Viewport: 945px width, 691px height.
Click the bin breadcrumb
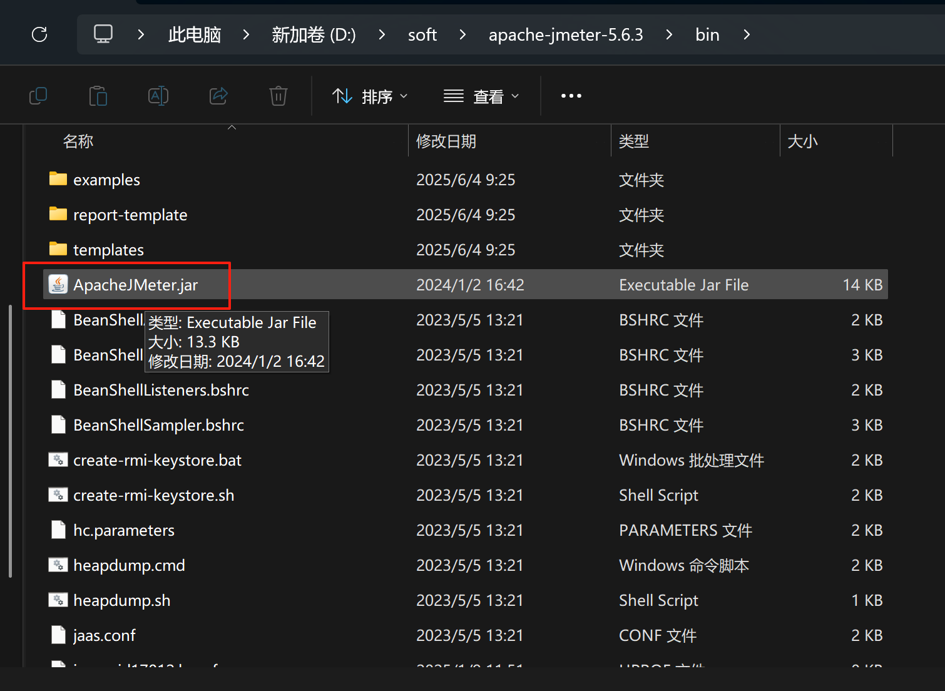(x=707, y=34)
